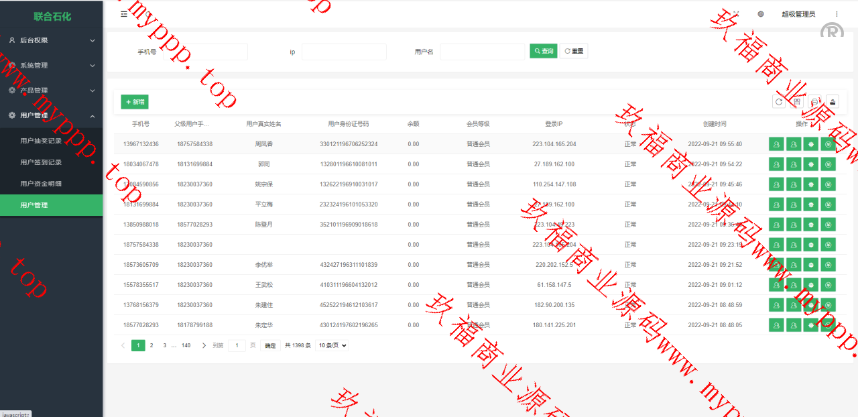The width and height of the screenshot is (858, 417).
Task: Open 用户抽奖记录 in the sidebar
Action: 41,141
